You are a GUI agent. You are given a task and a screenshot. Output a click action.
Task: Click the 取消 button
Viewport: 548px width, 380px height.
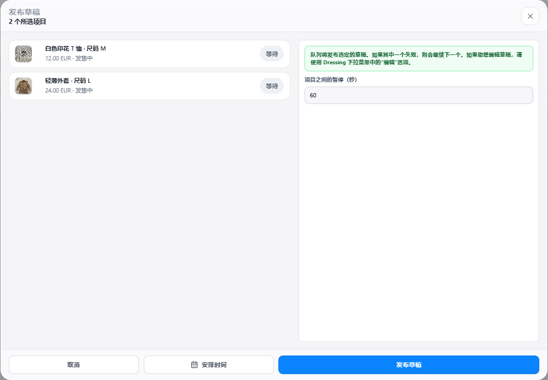pyautogui.click(x=74, y=365)
